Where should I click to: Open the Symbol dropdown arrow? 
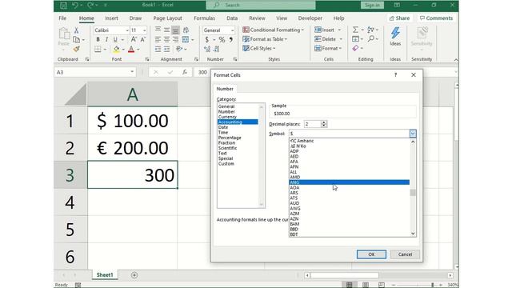point(413,134)
